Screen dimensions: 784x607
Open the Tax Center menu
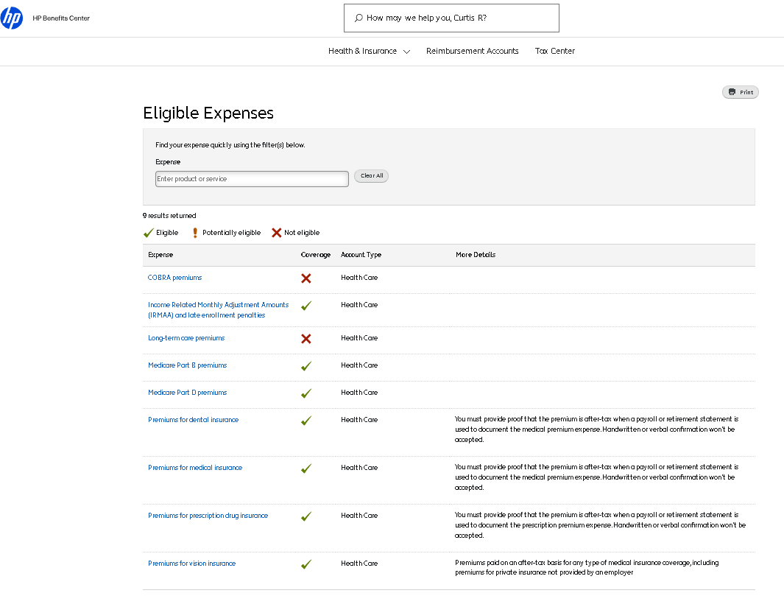point(554,52)
